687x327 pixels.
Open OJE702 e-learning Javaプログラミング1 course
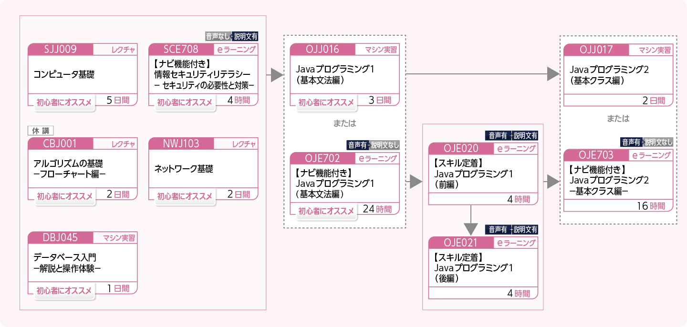pos(344,183)
